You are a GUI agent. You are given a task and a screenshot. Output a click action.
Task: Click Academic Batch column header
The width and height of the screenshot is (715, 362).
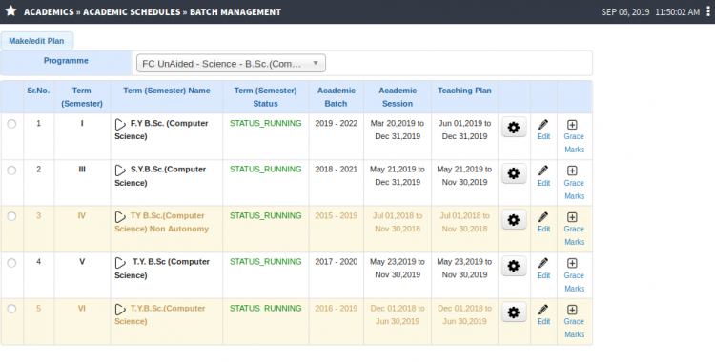click(x=337, y=96)
